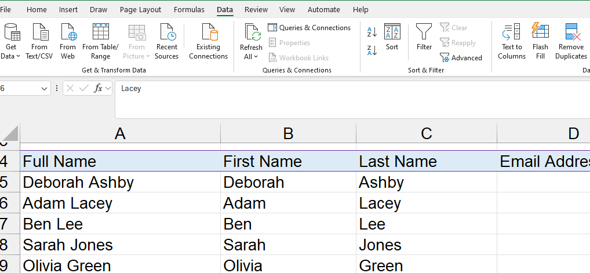
Task: Click Queries & Connections button
Action: (309, 28)
